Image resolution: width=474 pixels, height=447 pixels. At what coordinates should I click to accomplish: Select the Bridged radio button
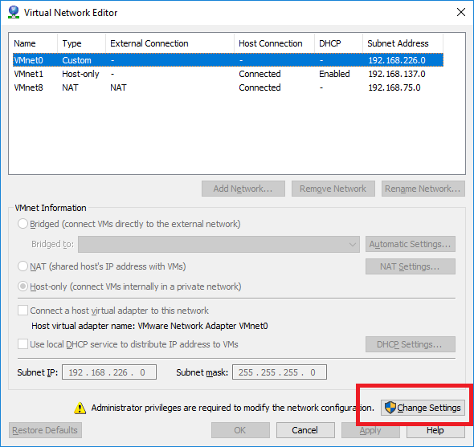pos(22,224)
